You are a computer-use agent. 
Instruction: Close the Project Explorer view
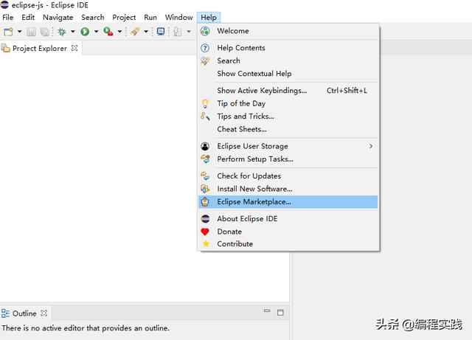pos(74,48)
